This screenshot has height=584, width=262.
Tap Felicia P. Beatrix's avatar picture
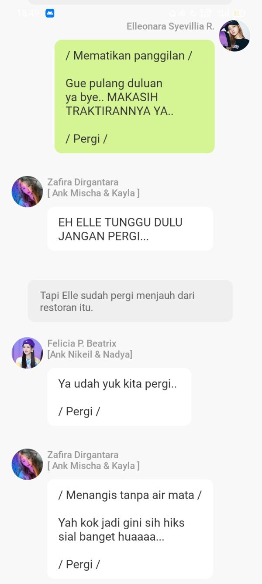click(x=27, y=353)
